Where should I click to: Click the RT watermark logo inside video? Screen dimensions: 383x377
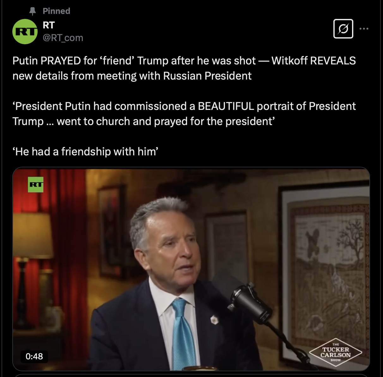tap(36, 184)
